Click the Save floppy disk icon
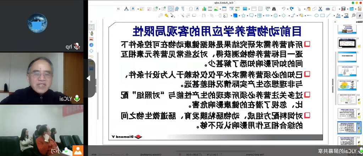Viewport: 363px width, 156px height. pyautogui.click(x=343, y=9)
